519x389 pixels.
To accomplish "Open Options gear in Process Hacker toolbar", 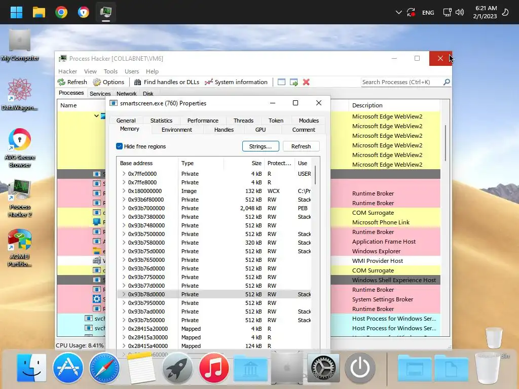I will pyautogui.click(x=97, y=82).
